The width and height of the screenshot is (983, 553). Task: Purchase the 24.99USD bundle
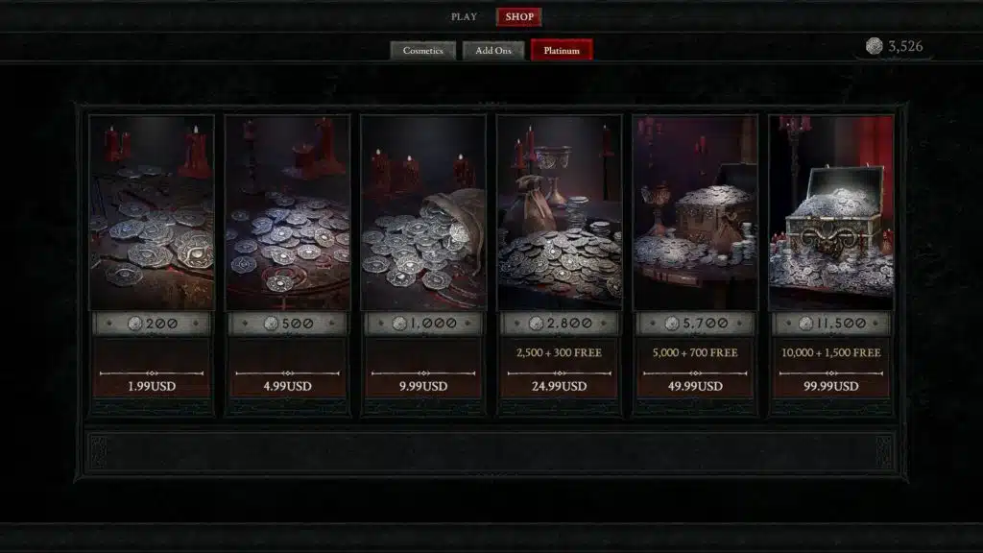560,386
